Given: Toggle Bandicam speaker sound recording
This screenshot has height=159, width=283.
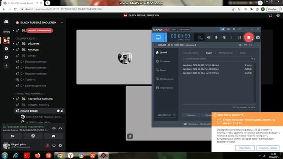Looking at the screenshot, I should click(209, 37).
